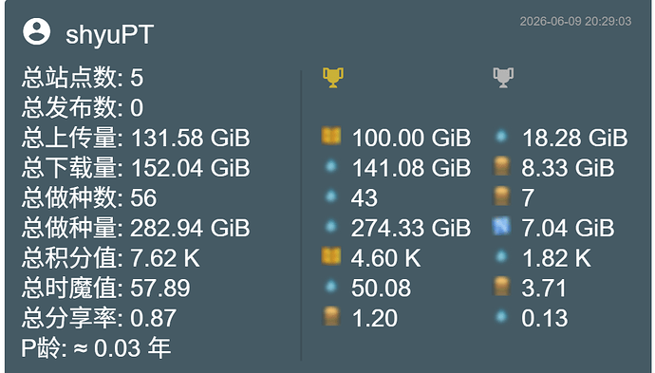Click the 总分享率 0.87 row
655x373 pixels.
pos(99,318)
